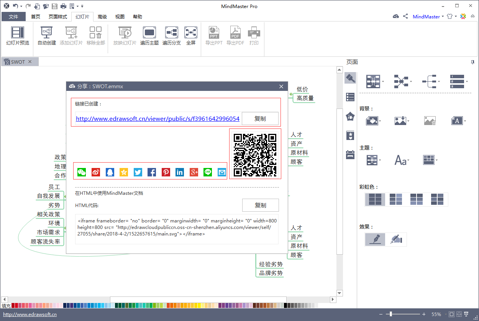The height and width of the screenshot is (321, 479).
Task: Select the first rainbow color option
Action: coord(375,199)
